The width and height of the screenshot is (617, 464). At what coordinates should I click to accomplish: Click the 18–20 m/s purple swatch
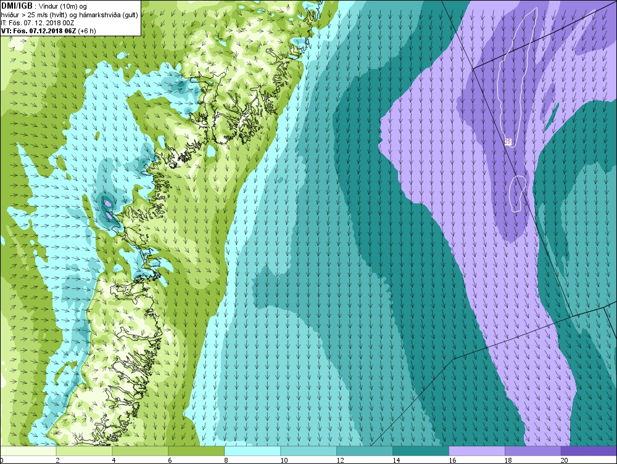coord(533,450)
